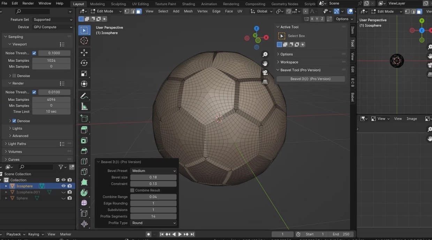Screen dimensions: 432x240
Task: Select the Add Cube tool
Action: (84, 118)
